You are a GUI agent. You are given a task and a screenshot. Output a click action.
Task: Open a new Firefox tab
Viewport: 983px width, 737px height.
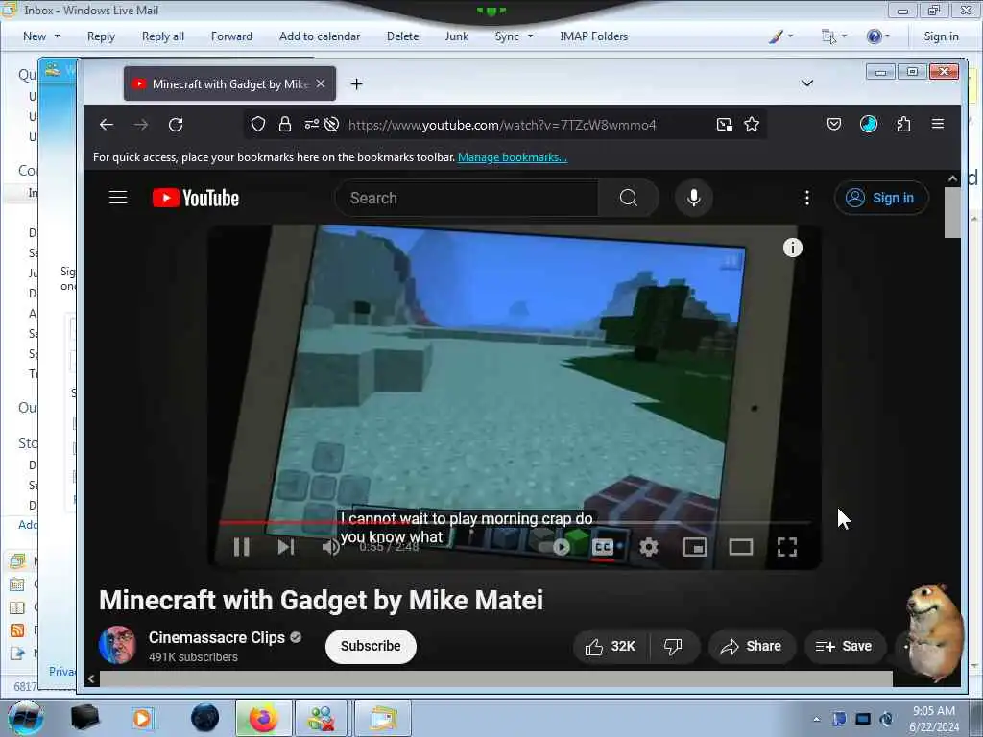coord(357,84)
